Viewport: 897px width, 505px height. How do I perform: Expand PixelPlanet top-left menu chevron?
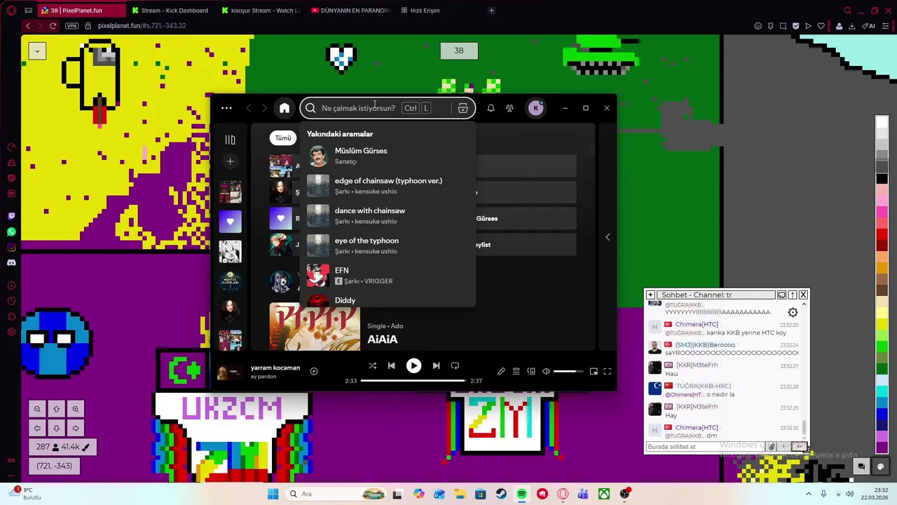pyautogui.click(x=37, y=50)
